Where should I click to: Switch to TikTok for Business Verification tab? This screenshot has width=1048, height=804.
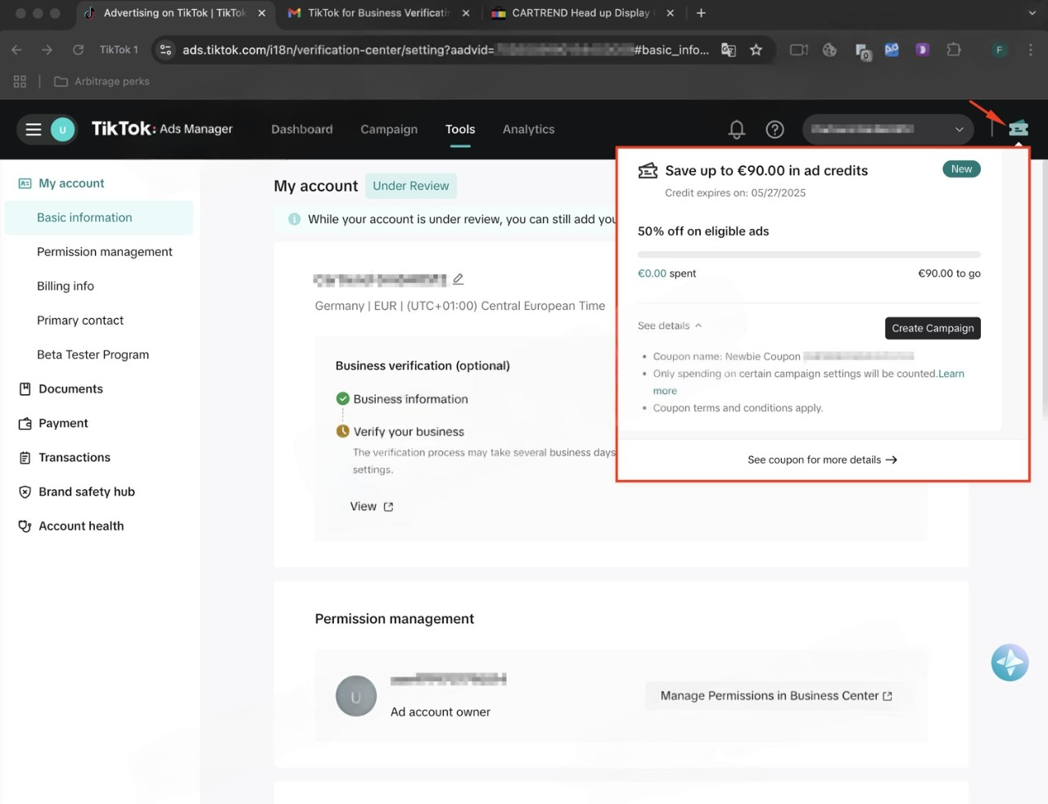[379, 13]
